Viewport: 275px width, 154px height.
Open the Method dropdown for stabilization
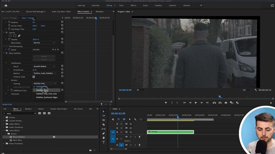tap(45, 73)
